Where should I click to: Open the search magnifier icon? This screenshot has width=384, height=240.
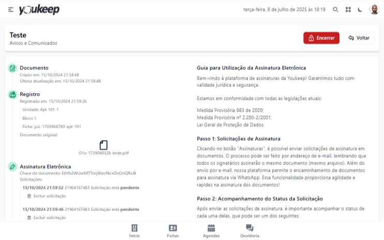pos(335,9)
